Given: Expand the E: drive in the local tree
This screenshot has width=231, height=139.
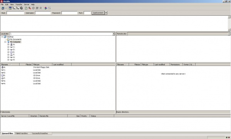Looking at the screenshot, I should (8, 52).
